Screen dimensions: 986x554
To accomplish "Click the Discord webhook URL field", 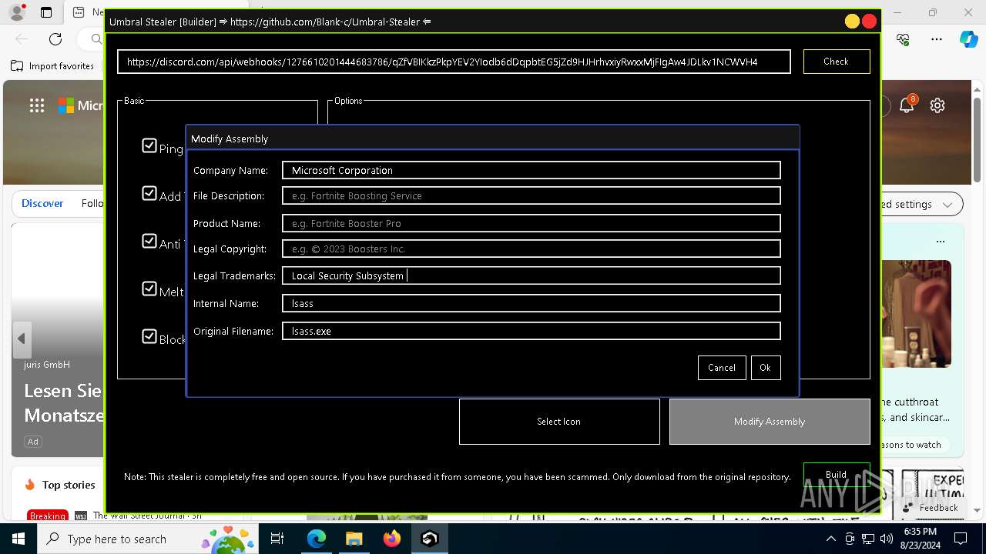I will (454, 62).
